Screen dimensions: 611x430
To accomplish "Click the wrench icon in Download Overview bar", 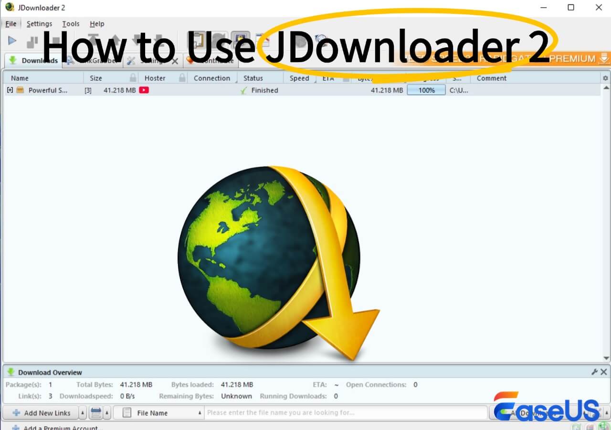I will point(595,371).
